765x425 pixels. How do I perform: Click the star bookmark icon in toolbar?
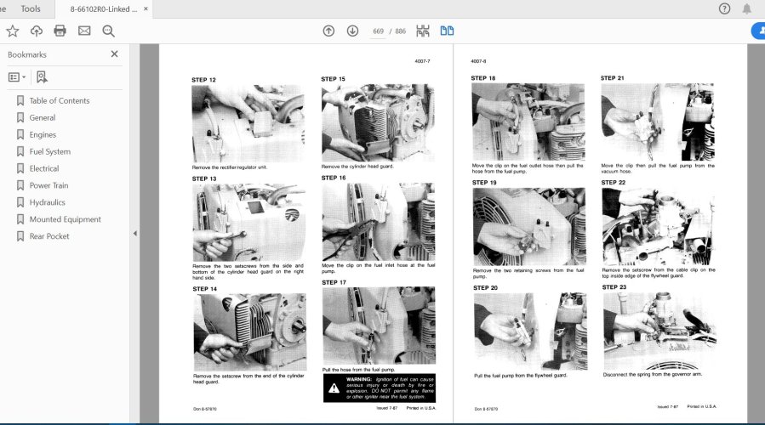(x=12, y=31)
